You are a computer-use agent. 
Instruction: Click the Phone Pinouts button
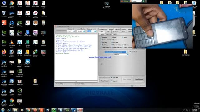(104, 81)
